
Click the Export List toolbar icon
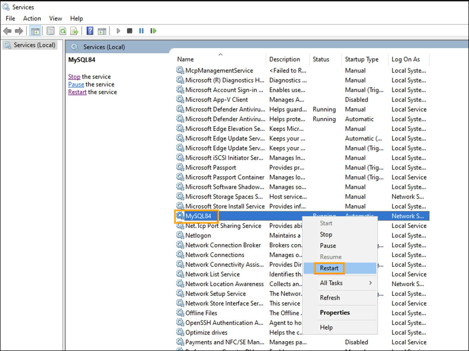(x=74, y=31)
